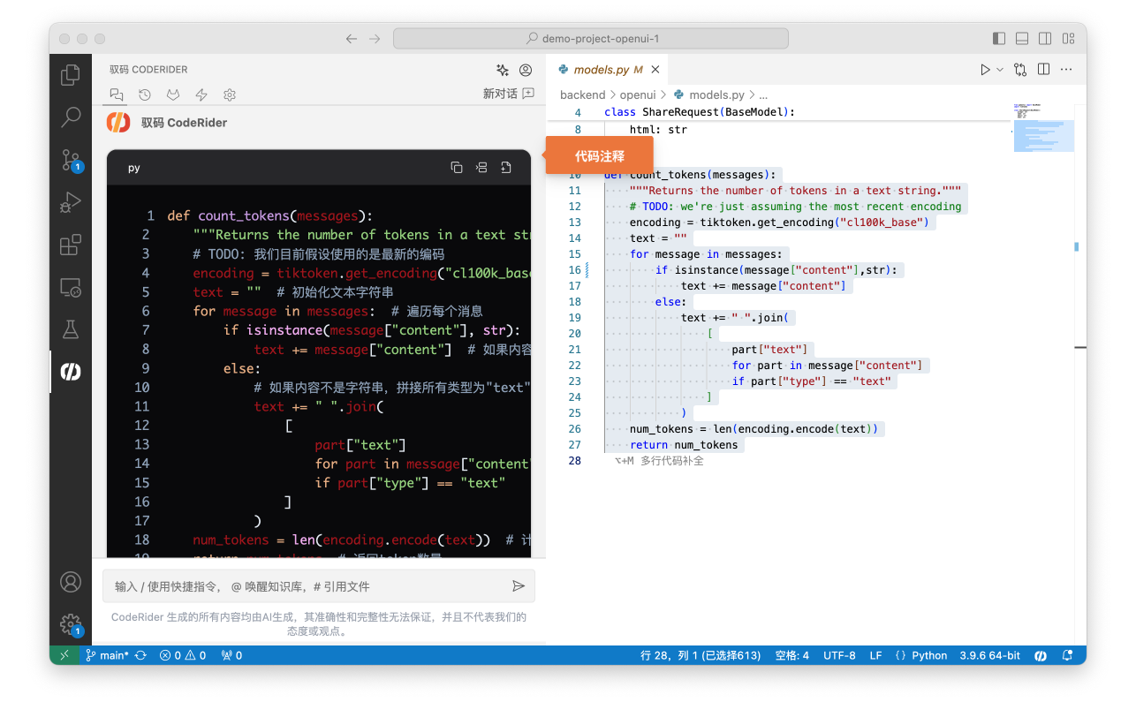Open the changes compare icon
This screenshot has width=1136, height=702.
point(1020,70)
